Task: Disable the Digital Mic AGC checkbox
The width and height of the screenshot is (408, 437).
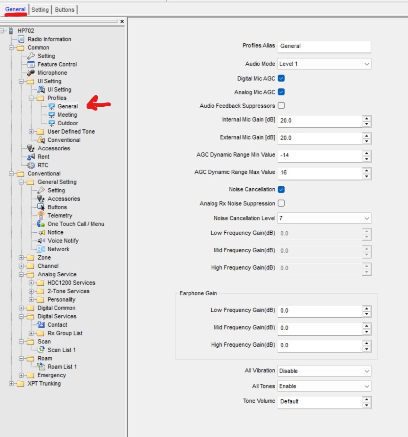Action: pos(281,78)
